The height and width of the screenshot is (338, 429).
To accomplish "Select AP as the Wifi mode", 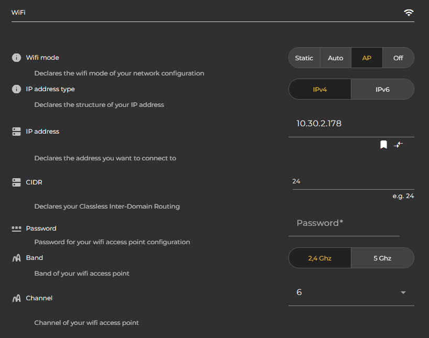I will (x=367, y=58).
